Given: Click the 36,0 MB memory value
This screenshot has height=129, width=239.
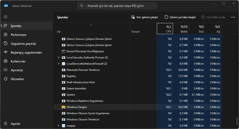Looking at the screenshot, I should 183,107.
